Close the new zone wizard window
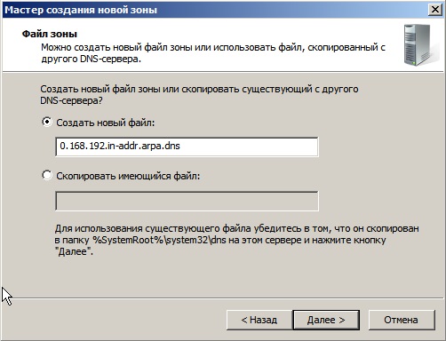 click(435, 10)
